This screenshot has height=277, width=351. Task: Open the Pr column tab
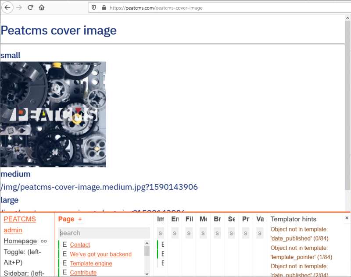point(246,219)
